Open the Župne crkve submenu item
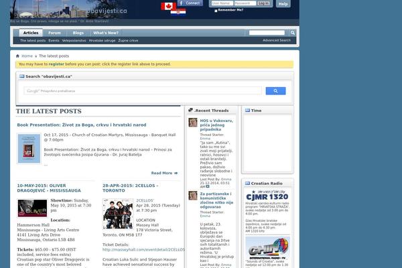Image resolution: width=402 pixels, height=268 pixels. (x=128, y=40)
